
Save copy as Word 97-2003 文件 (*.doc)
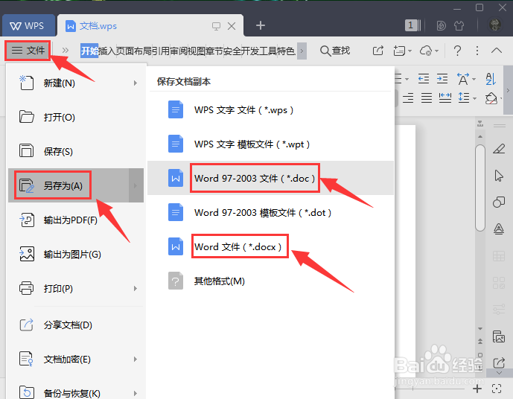point(270,178)
